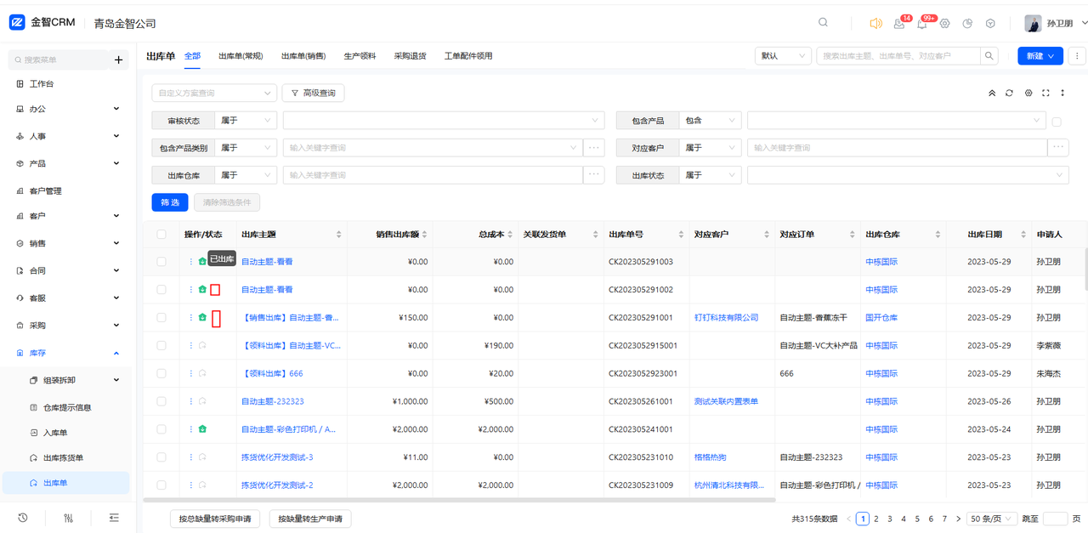Sort by the 出库主题 column arrows

pos(339,235)
